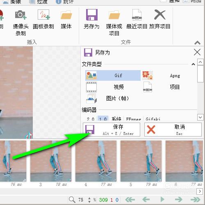The width and height of the screenshot is (205, 205).
Task: Click 放弃项目 to discard project
Action: (159, 19)
